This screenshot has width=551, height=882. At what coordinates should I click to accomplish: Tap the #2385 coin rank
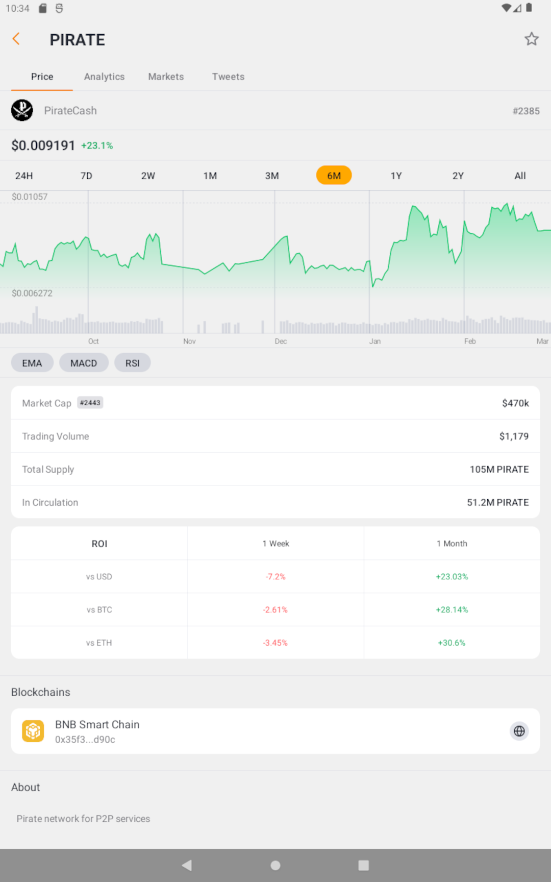point(526,111)
